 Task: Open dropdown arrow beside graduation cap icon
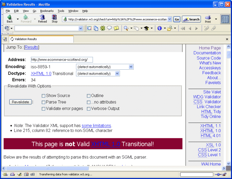pos(152,28)
